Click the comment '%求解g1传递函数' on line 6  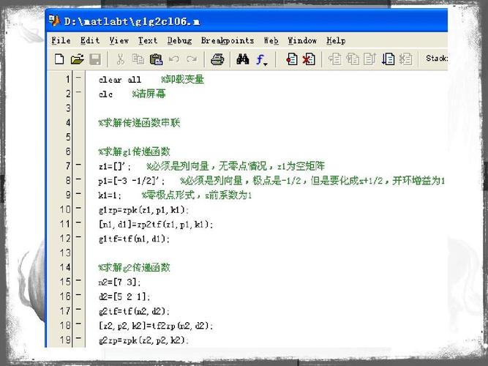coord(134,152)
